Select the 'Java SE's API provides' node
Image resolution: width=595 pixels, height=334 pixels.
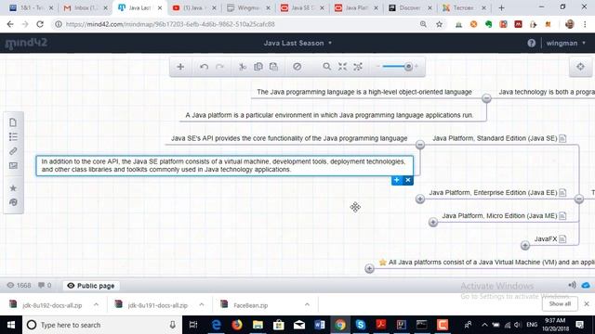289,138
